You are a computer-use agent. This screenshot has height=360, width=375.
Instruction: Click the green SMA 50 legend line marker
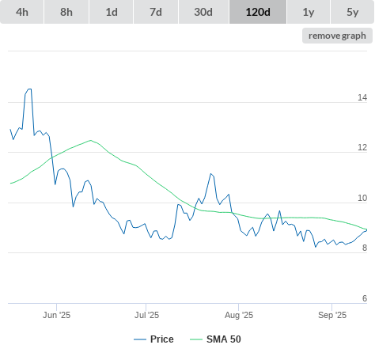pyautogui.click(x=196, y=339)
